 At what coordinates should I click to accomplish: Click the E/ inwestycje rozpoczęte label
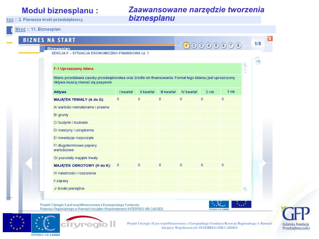click(74, 138)
